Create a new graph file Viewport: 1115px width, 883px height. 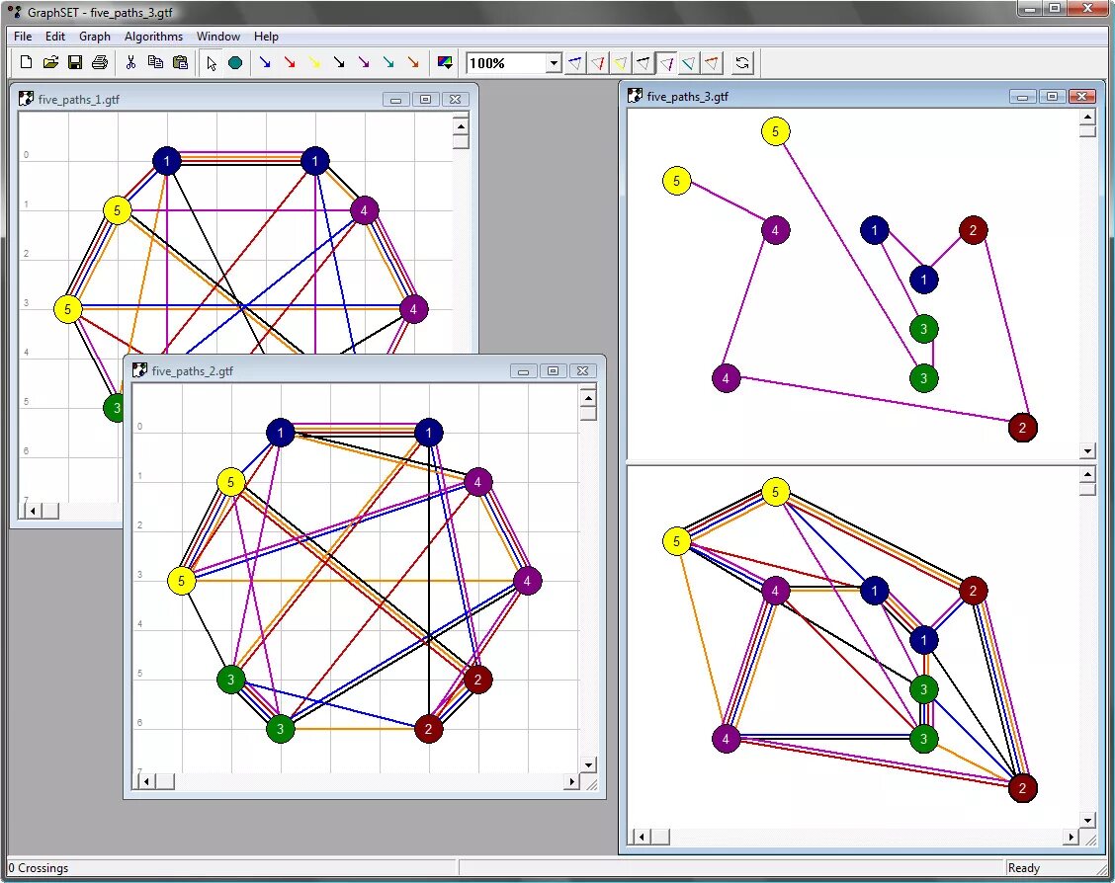[x=27, y=62]
